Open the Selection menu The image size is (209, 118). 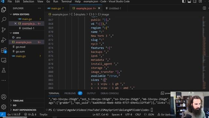28,1
